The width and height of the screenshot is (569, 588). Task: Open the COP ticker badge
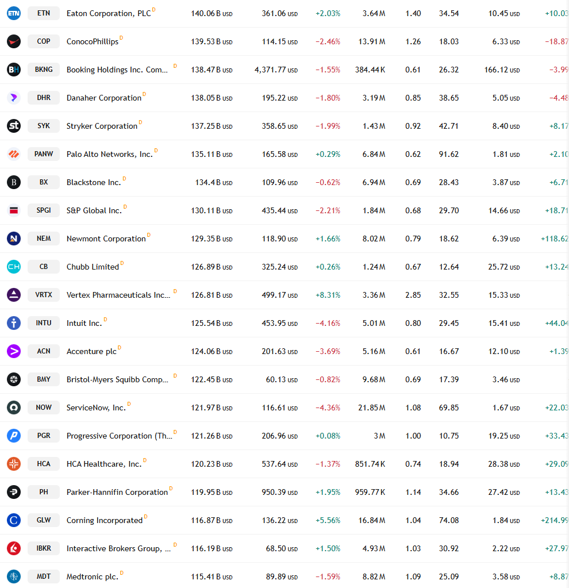[44, 41]
